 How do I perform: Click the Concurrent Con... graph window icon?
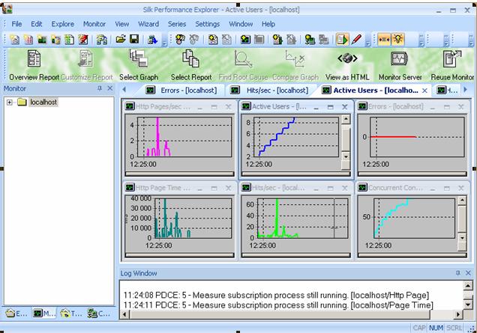click(362, 188)
